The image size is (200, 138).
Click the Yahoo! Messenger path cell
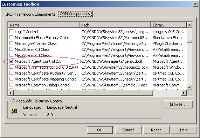click(115, 44)
